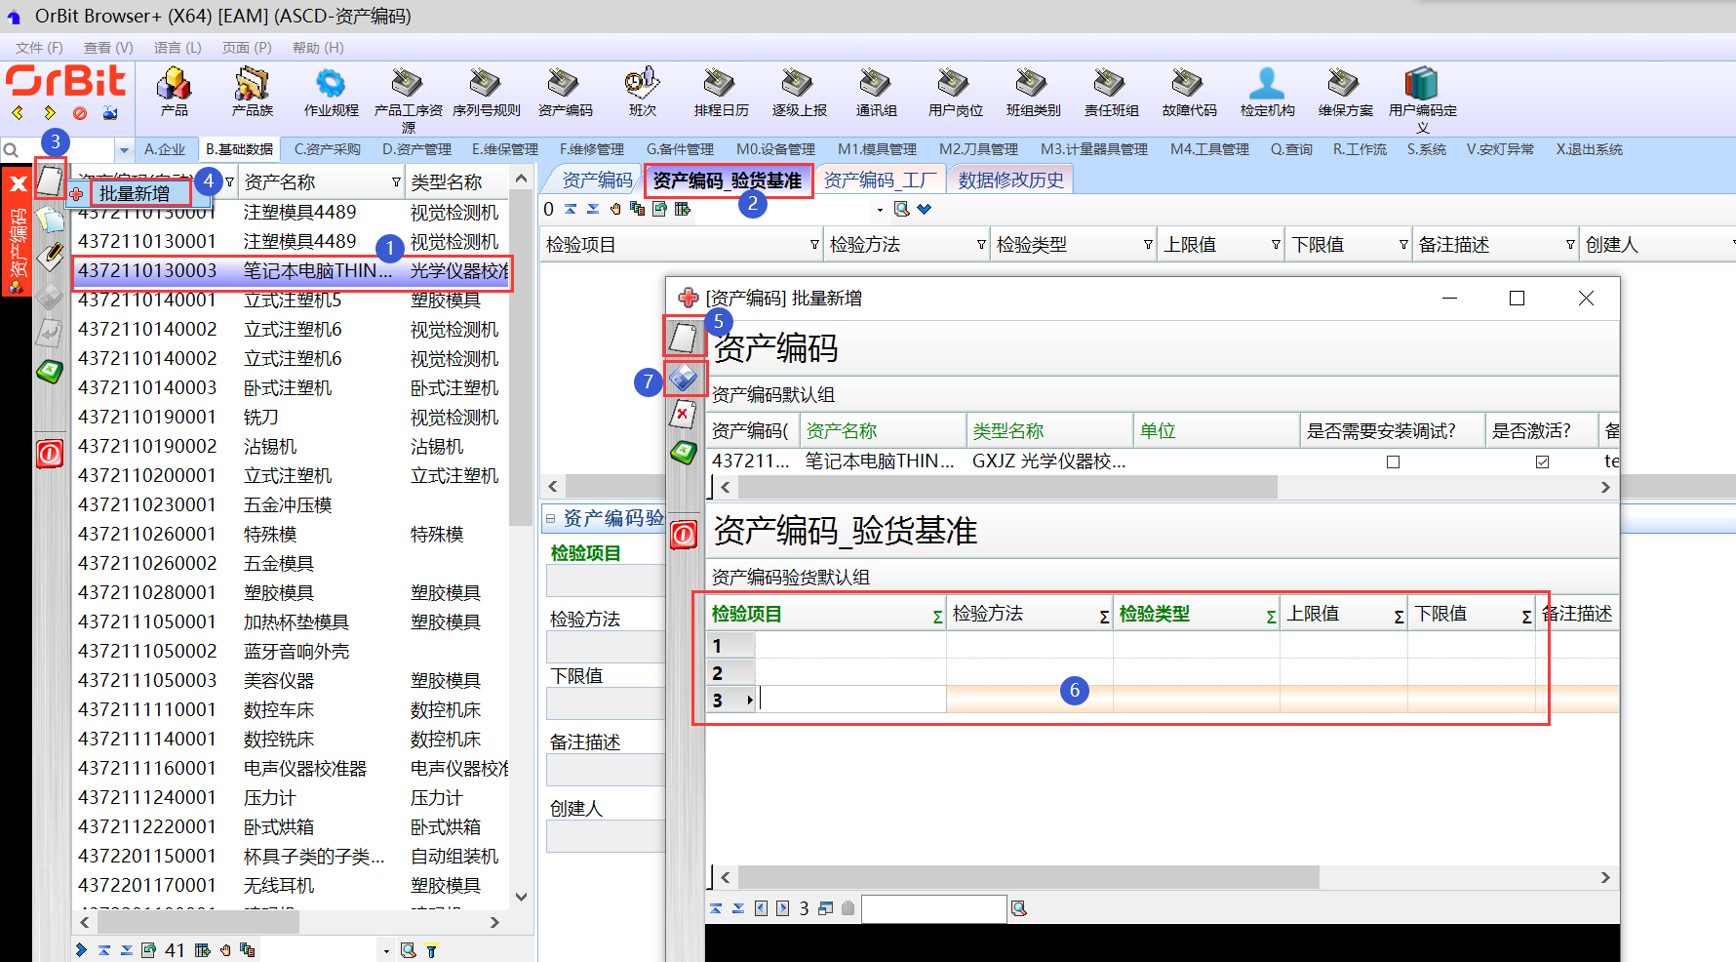Click the main search field with magnifier

coord(58,150)
